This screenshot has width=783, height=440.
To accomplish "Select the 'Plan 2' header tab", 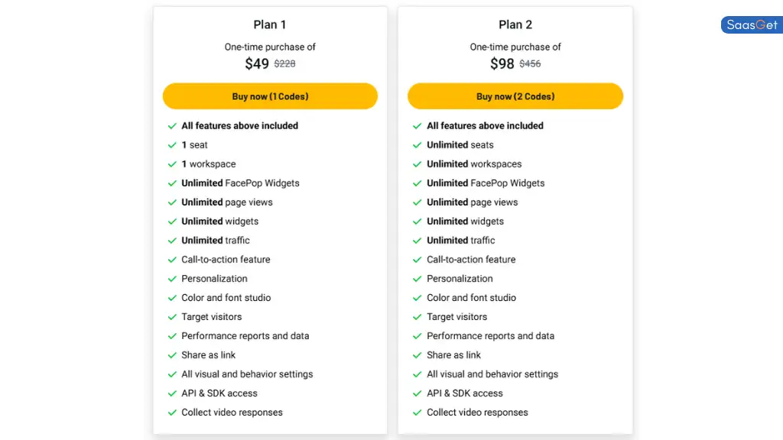I will pyautogui.click(x=515, y=24).
